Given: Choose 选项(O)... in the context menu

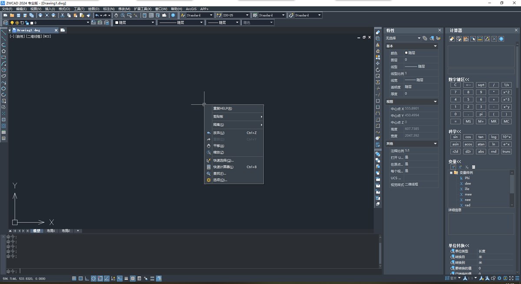Looking at the screenshot, I should point(220,180).
